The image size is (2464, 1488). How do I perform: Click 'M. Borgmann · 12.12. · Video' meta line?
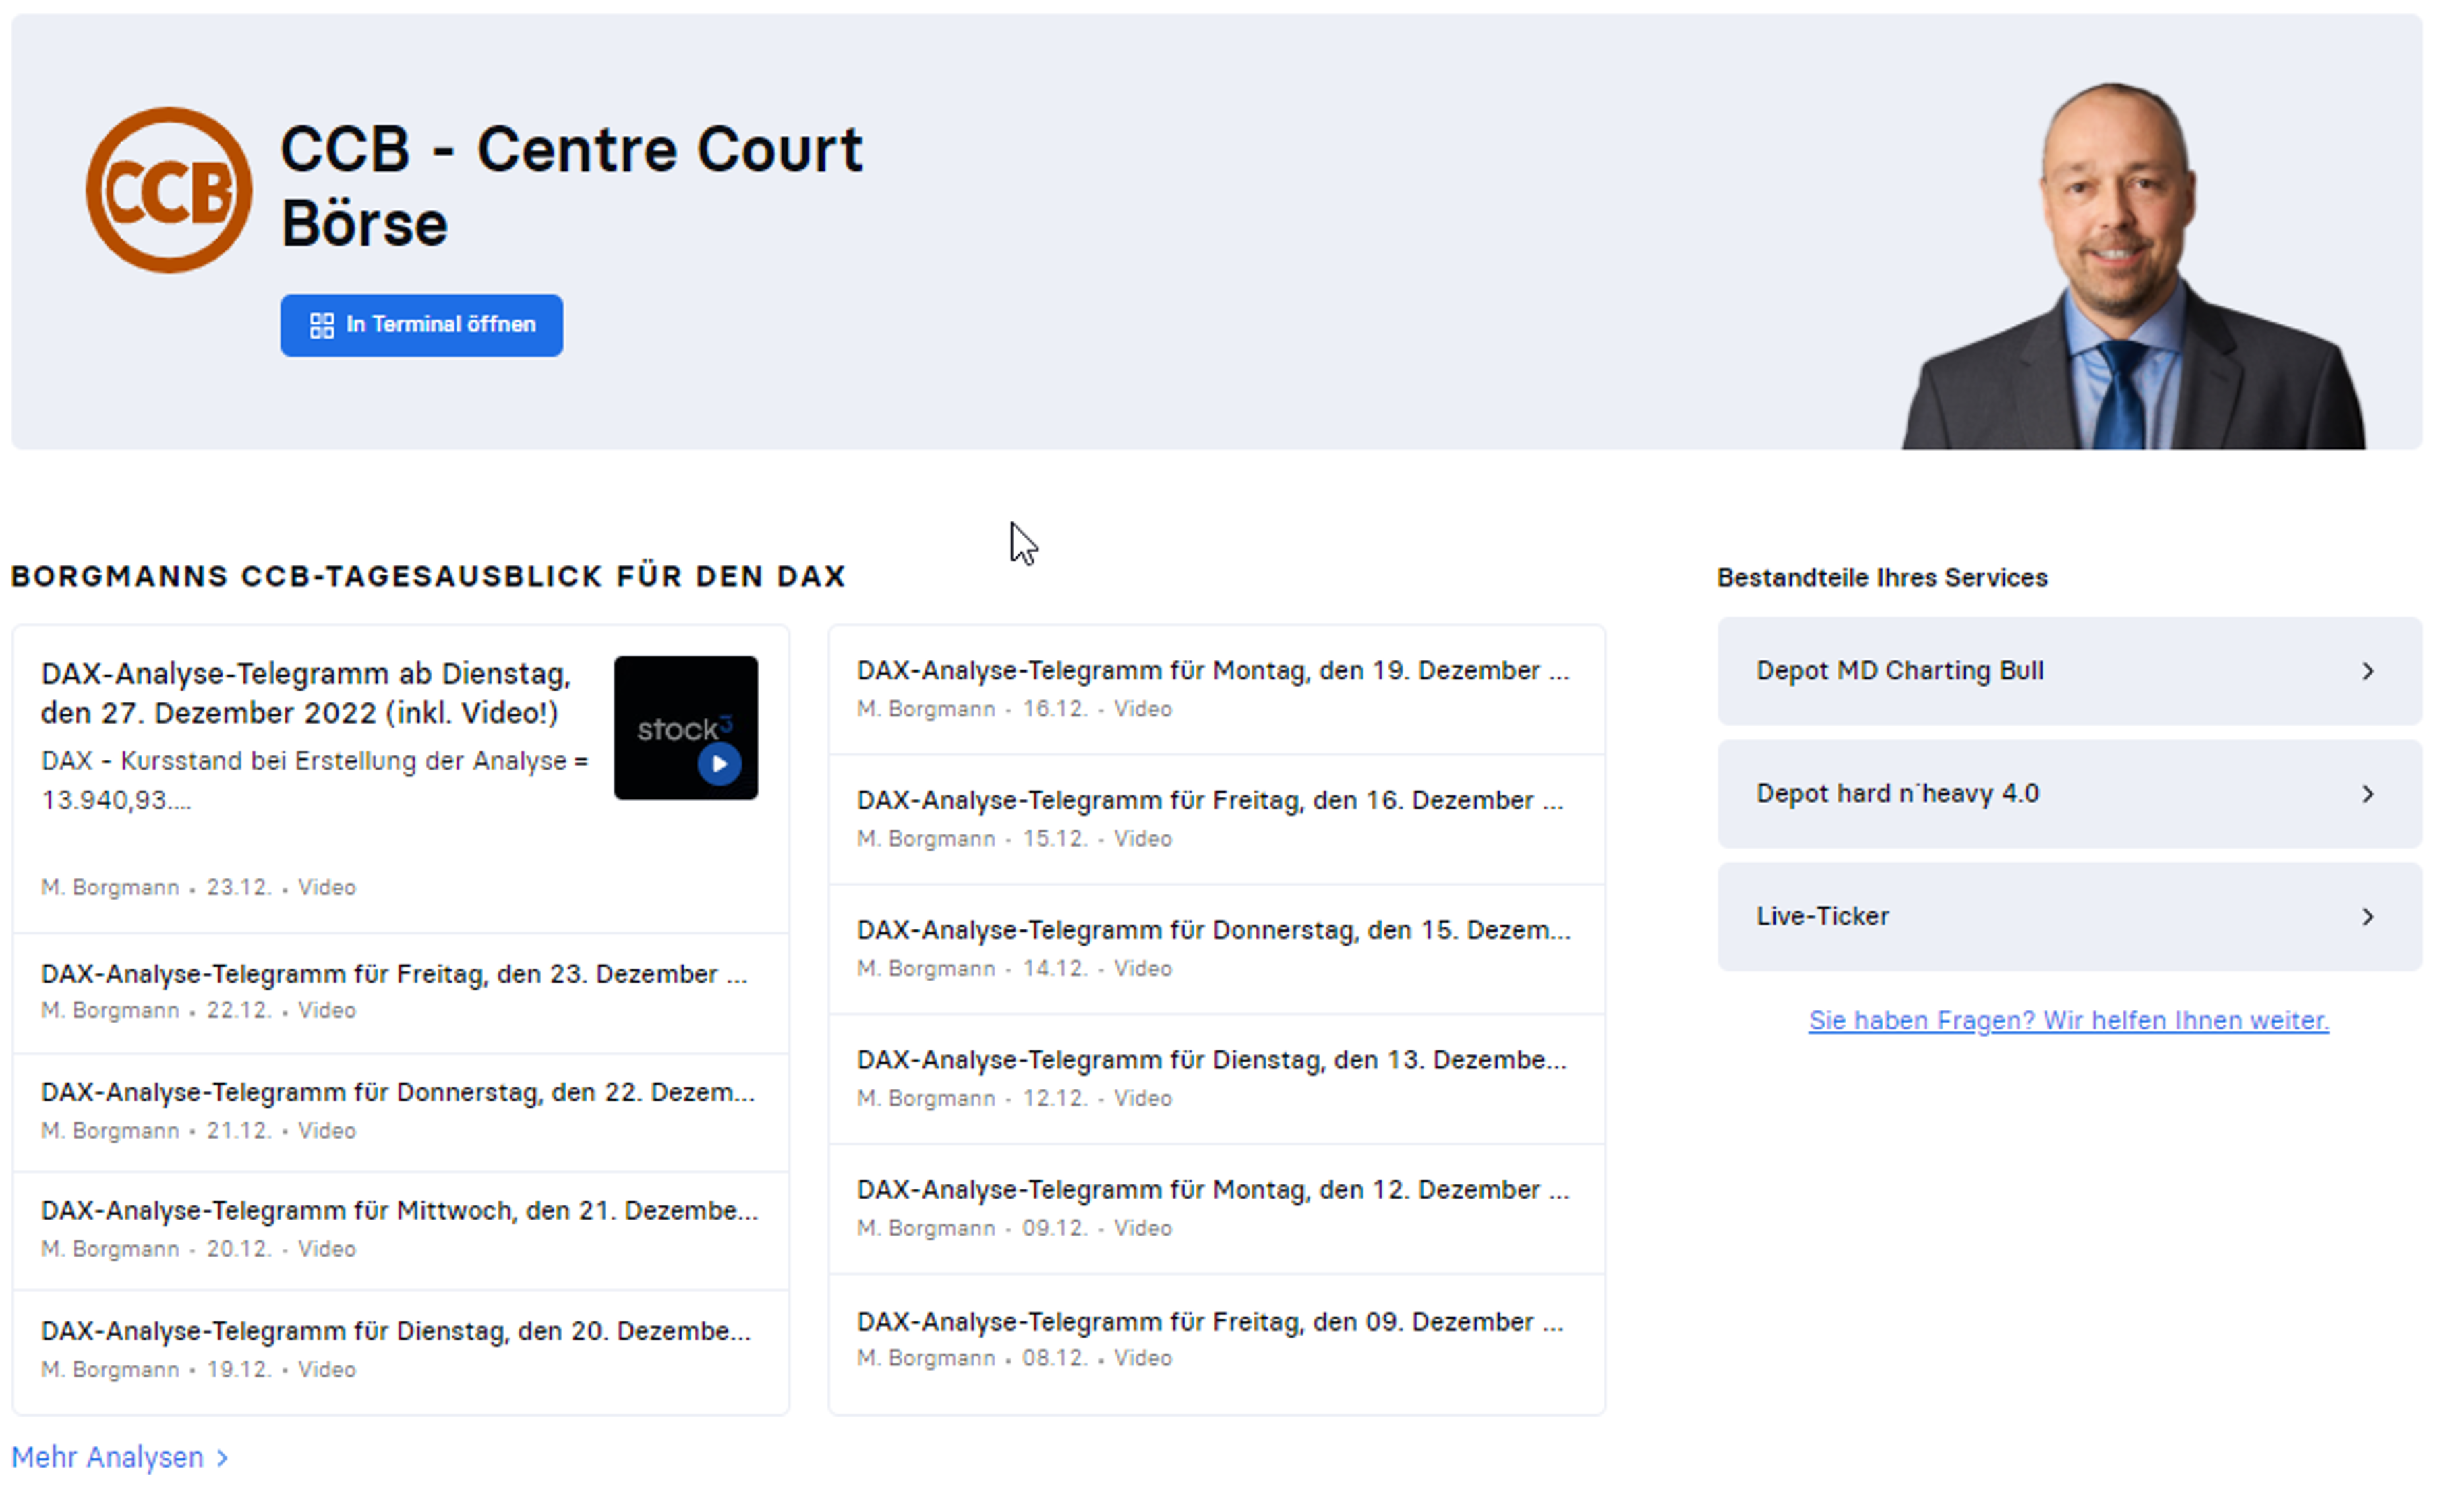click(1014, 1098)
